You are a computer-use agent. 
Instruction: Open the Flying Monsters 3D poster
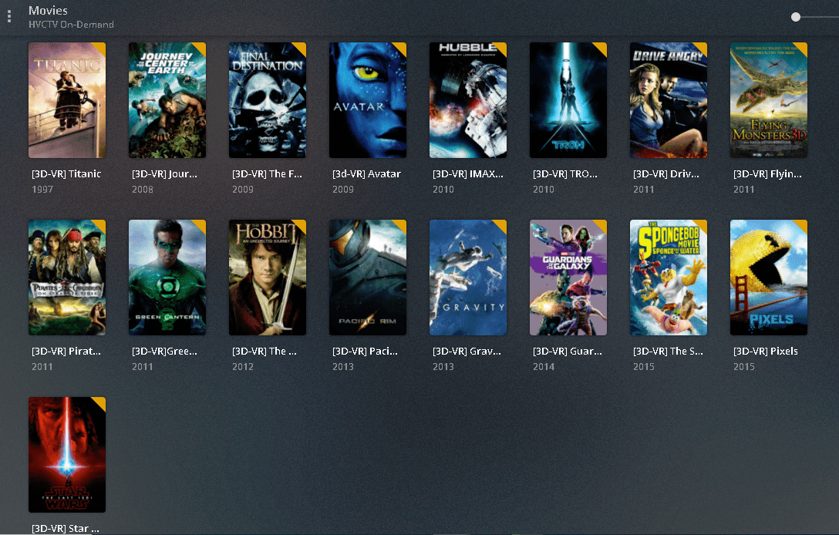pyautogui.click(x=768, y=100)
